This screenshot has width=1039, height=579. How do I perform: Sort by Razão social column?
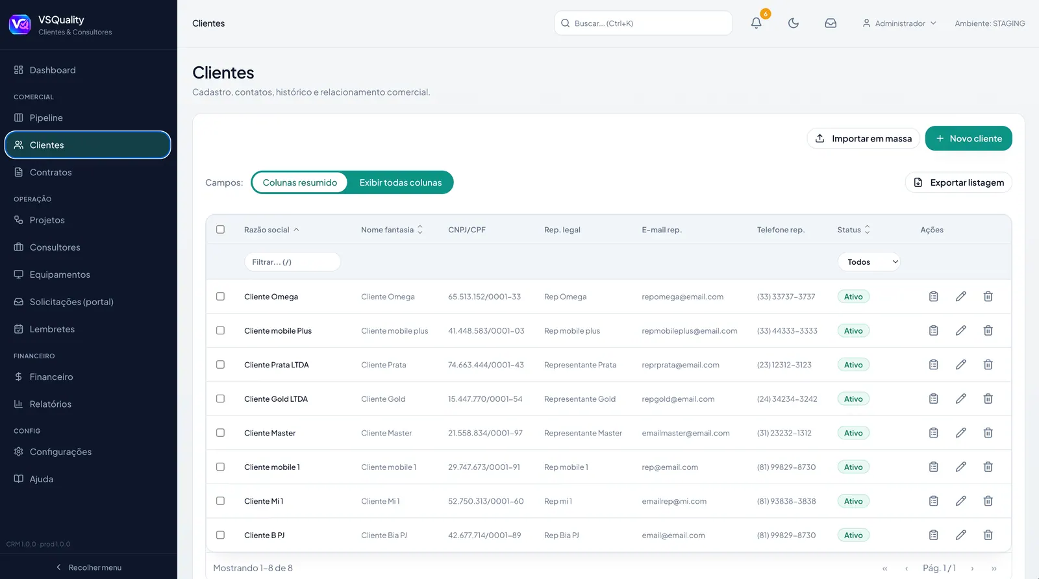(271, 230)
